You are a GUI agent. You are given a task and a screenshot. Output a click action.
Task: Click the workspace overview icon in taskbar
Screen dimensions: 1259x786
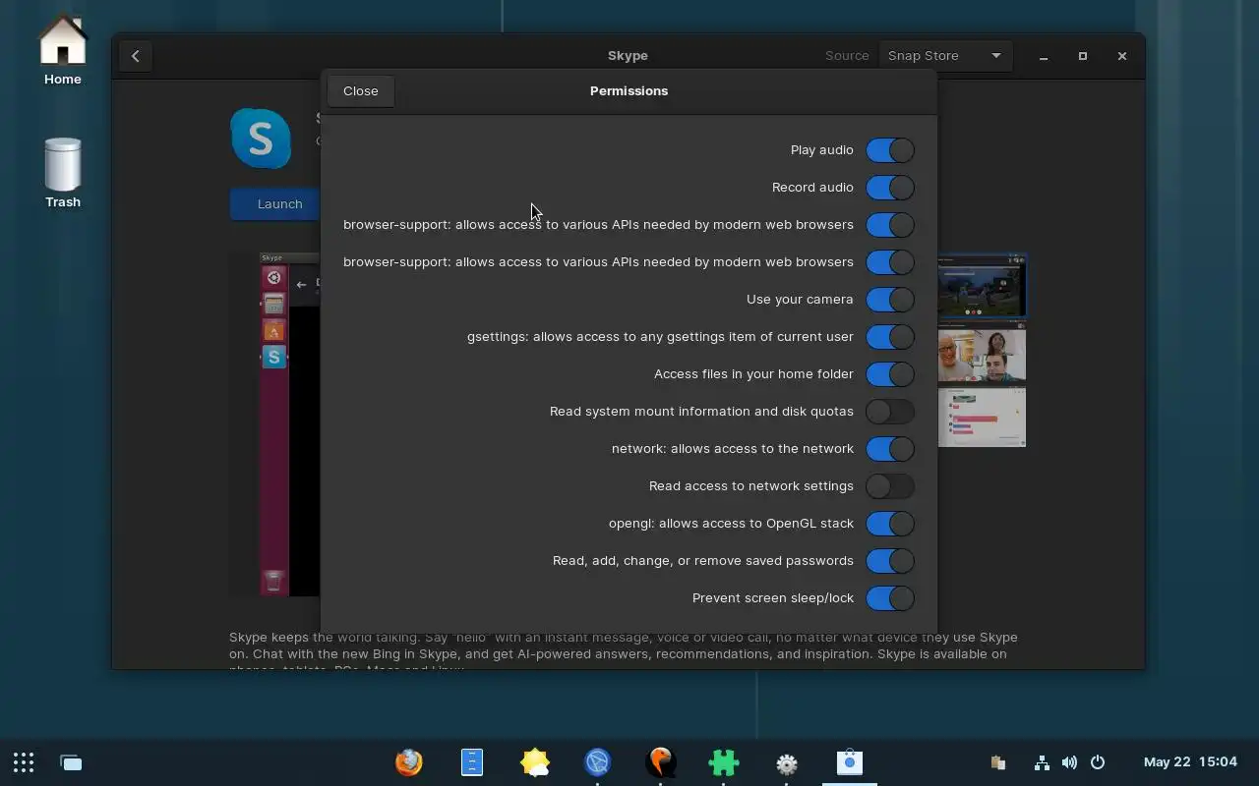71,762
